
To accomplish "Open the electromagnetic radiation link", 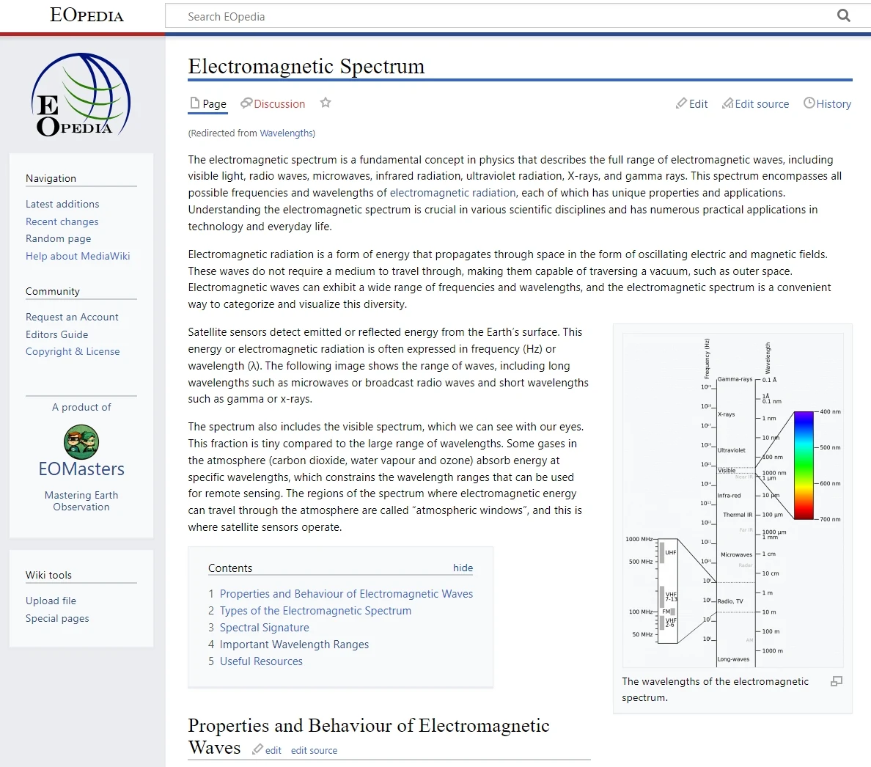I will (x=452, y=193).
